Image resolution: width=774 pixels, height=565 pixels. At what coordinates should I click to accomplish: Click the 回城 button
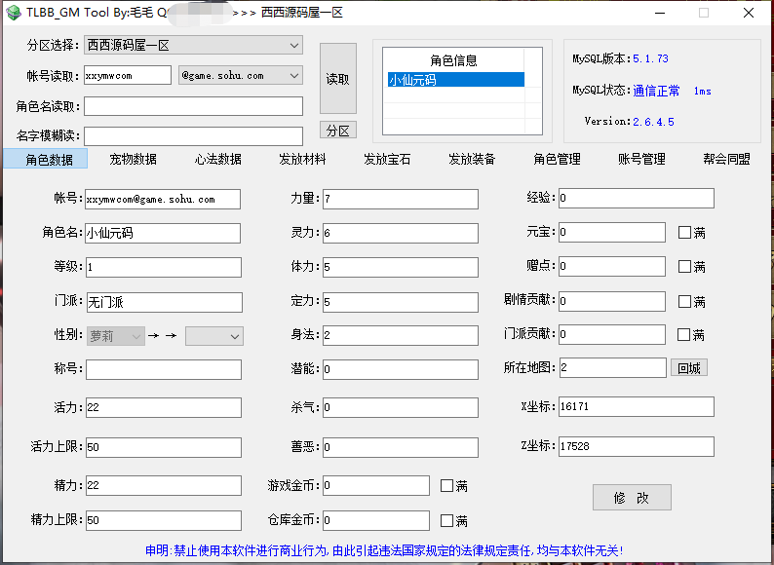688,367
